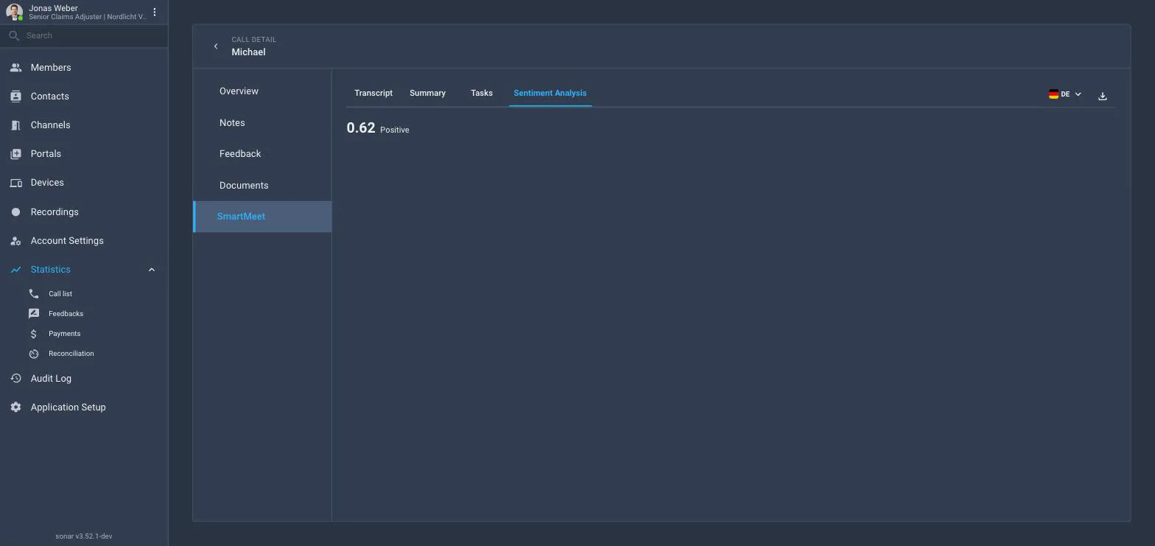Download the sentiment analysis via download icon

tap(1103, 96)
